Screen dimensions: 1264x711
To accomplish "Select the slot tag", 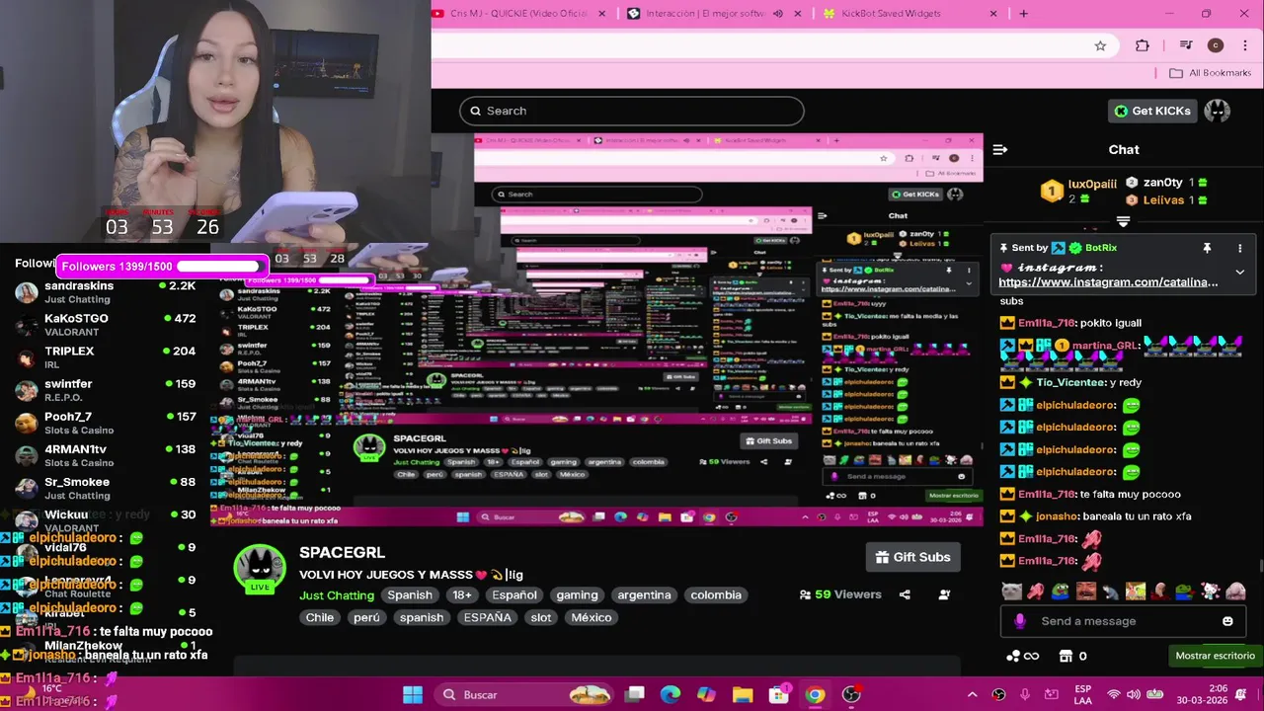I will click(541, 617).
